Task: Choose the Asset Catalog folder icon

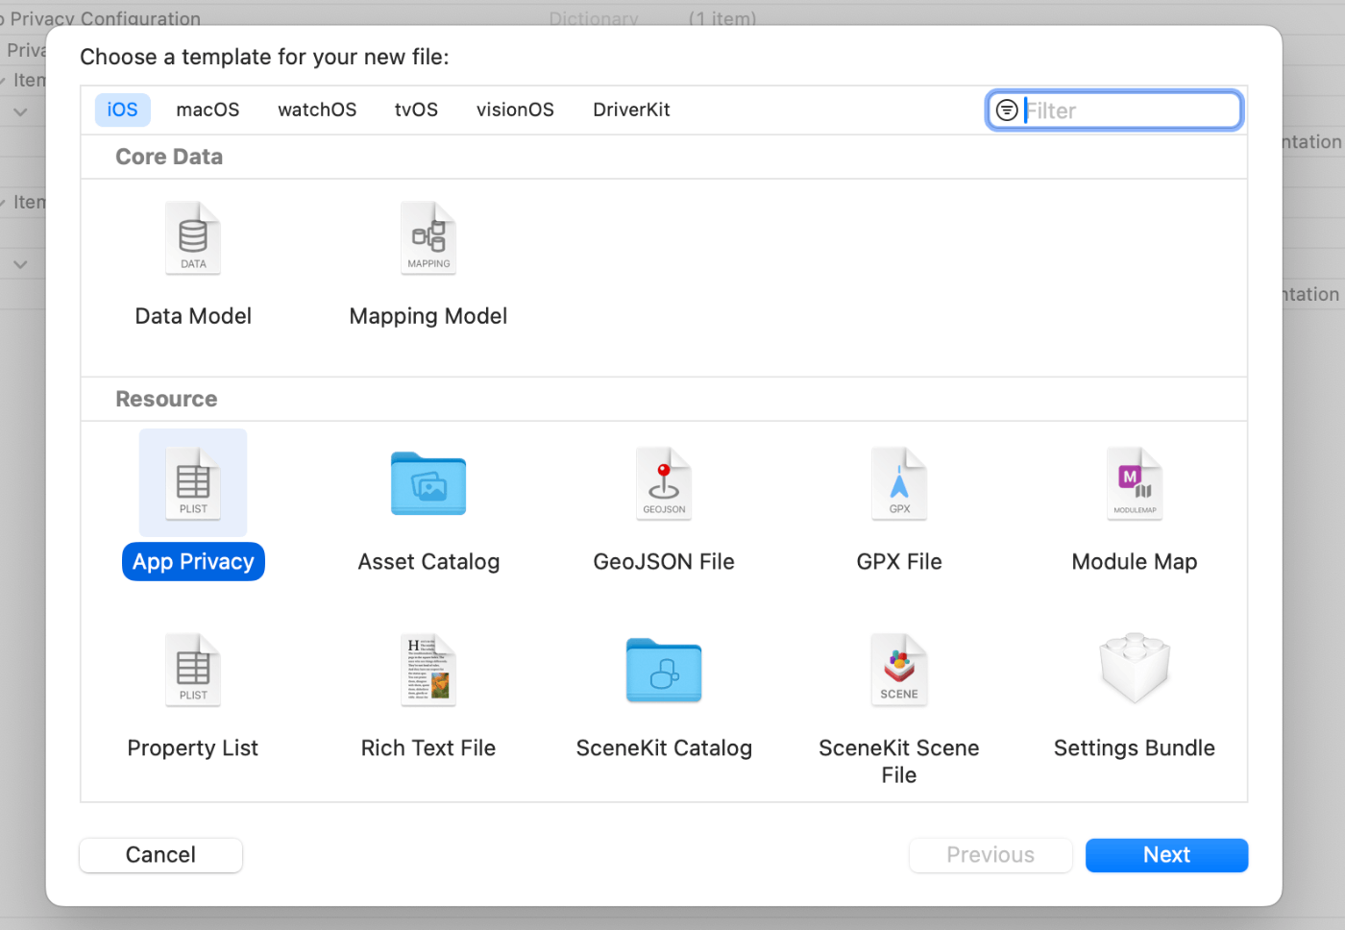Action: pos(428,483)
